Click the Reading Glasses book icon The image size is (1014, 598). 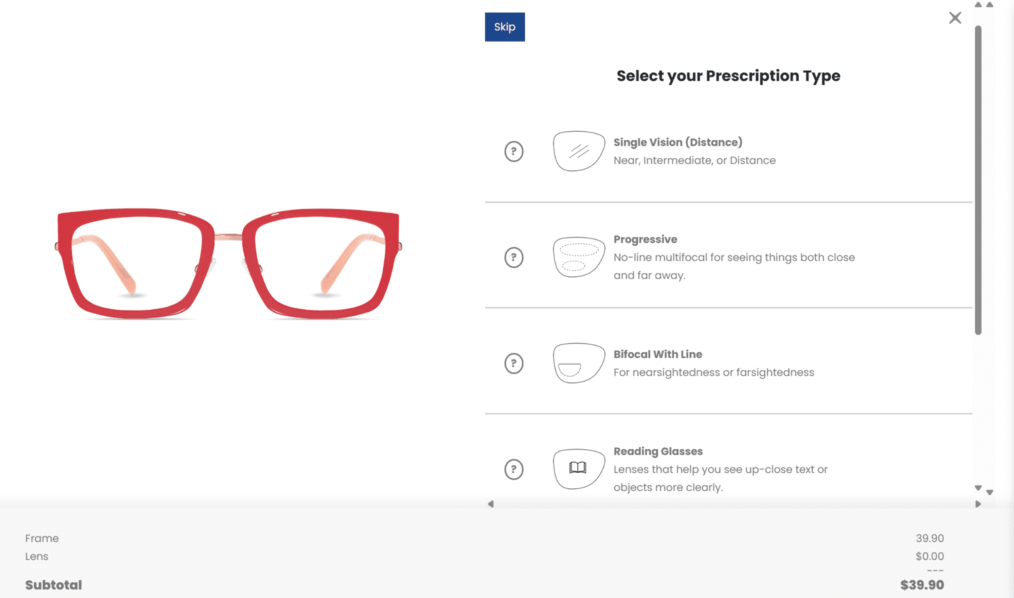(x=578, y=469)
